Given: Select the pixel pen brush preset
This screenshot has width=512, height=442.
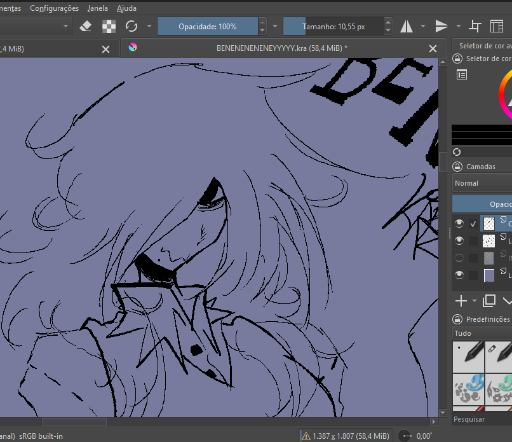Looking at the screenshot, I should tap(469, 356).
